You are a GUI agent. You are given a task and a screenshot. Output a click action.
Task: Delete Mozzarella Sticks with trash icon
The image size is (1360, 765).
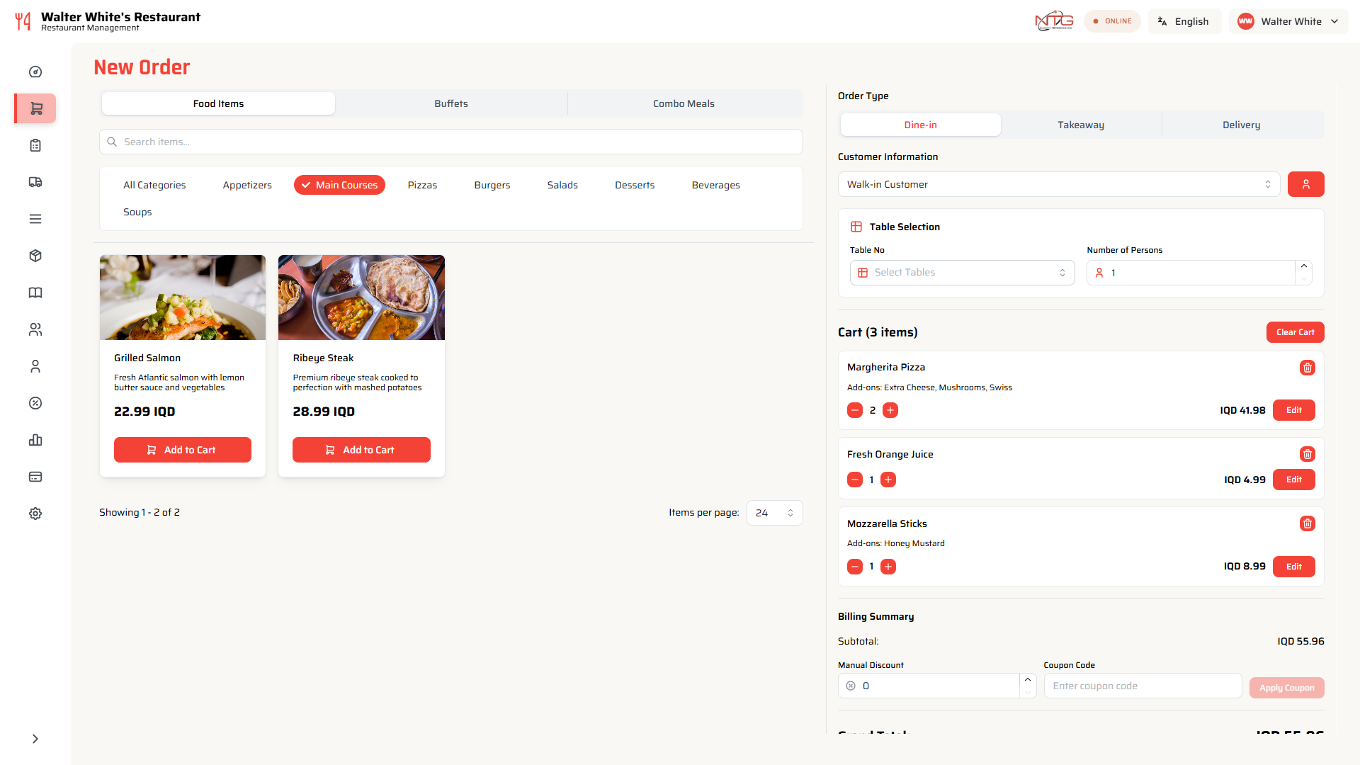pos(1308,523)
